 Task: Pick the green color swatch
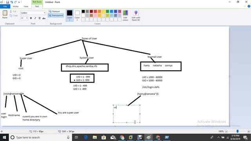[107, 11]
